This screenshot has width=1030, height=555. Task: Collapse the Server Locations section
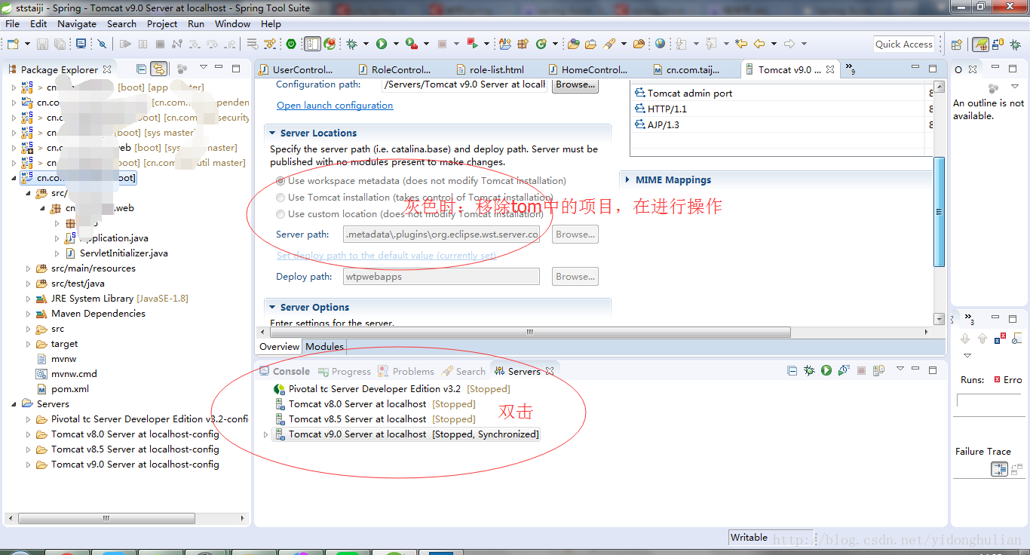[272, 133]
